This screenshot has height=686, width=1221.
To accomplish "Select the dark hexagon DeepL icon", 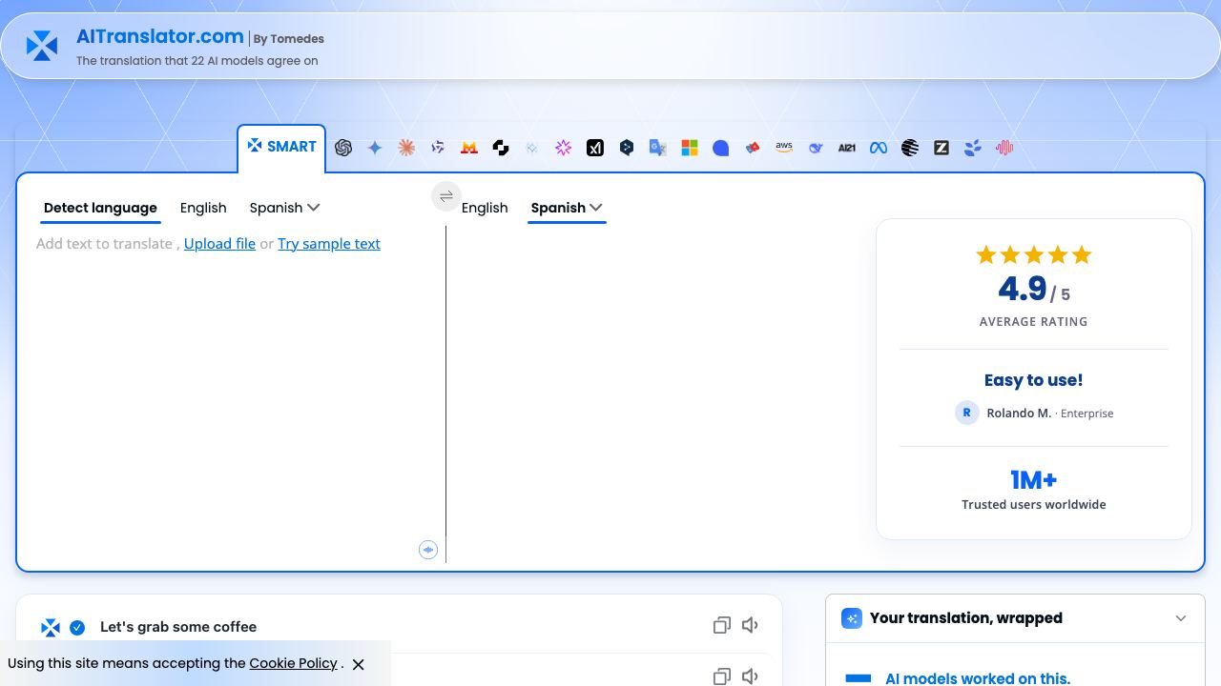I will [x=627, y=148].
